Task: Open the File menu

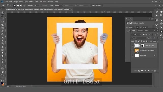Action: coord(7,2)
